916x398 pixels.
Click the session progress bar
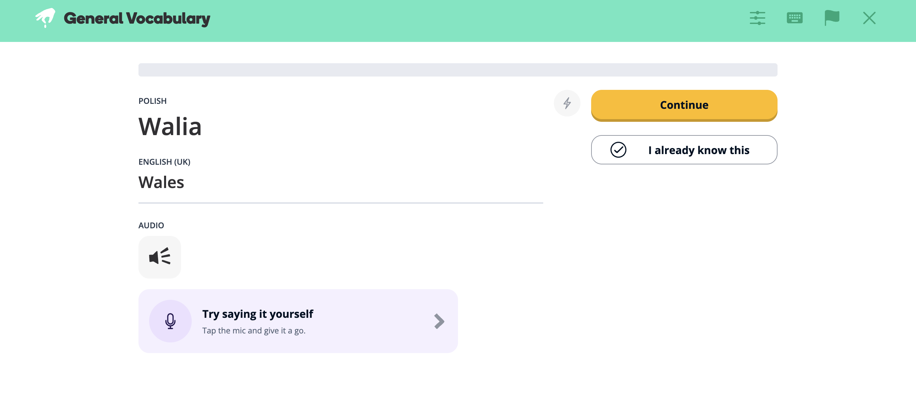[458, 70]
